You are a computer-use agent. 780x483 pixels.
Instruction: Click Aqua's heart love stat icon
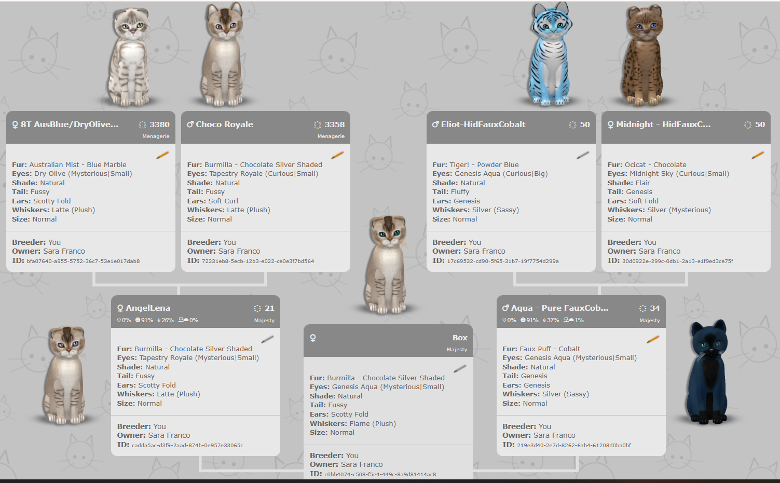click(x=504, y=321)
